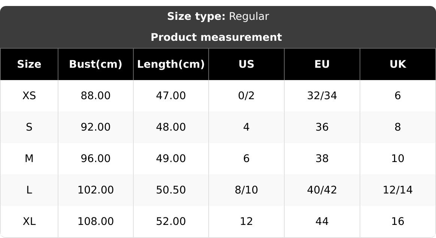Image resolution: width=436 pixels, height=238 pixels.
Task: Select the XS size row label
Action: tap(29, 96)
